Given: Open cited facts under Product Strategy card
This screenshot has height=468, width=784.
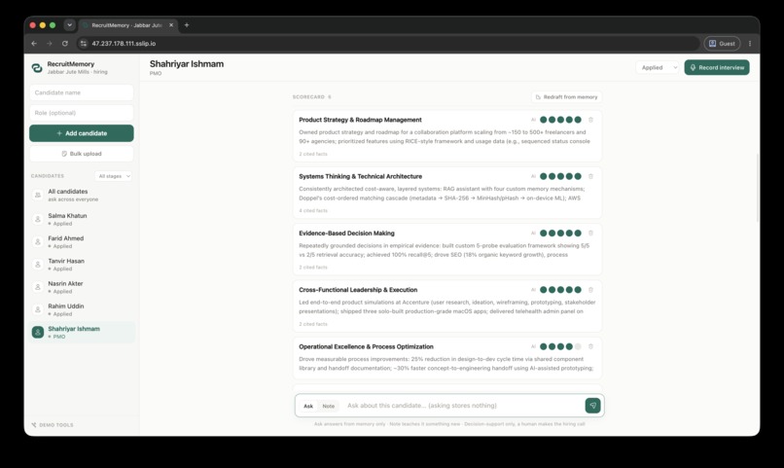Looking at the screenshot, I should tap(313, 154).
